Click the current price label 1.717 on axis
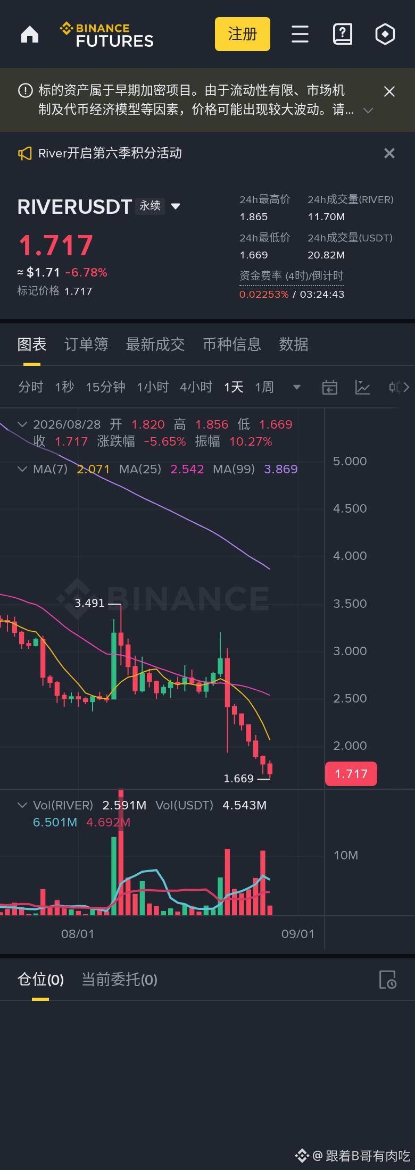This screenshot has height=1170, width=415. point(351,774)
